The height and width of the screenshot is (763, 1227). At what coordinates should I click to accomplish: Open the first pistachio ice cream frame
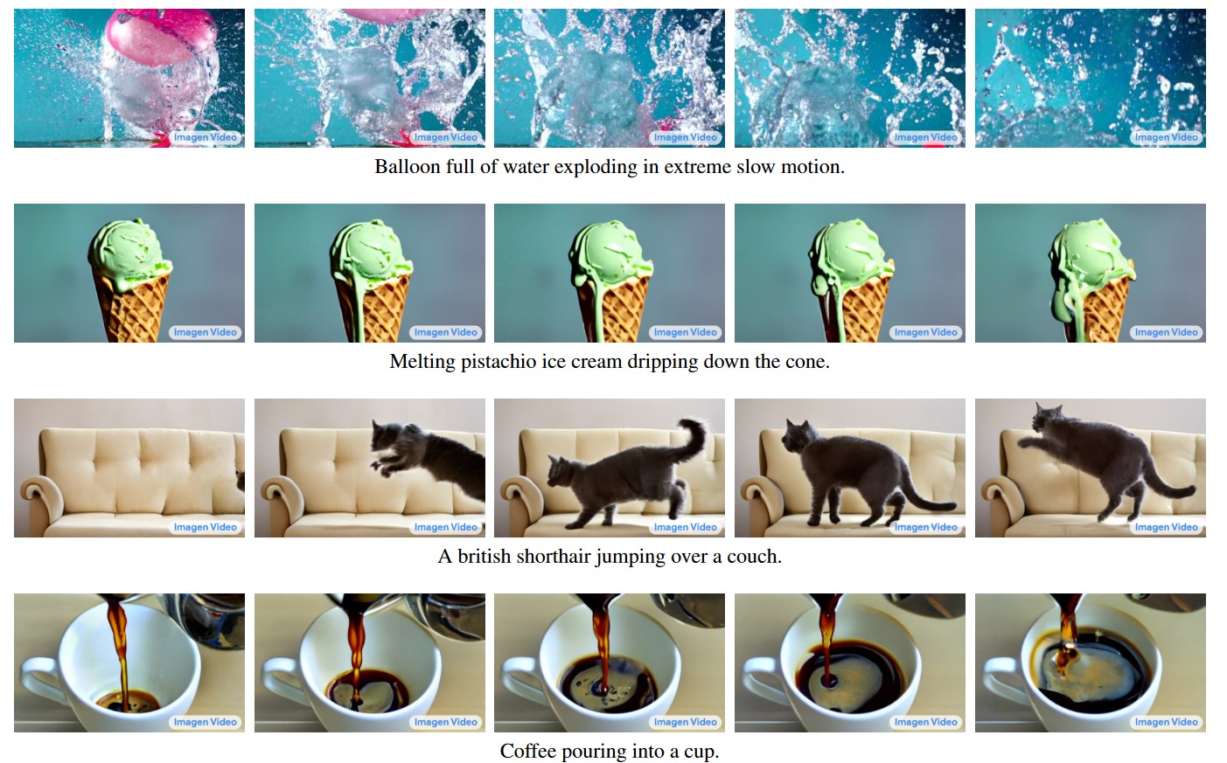(129, 273)
